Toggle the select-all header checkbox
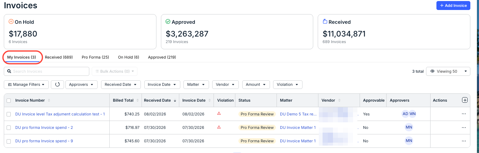The height and width of the screenshot is (153, 479). 9,100
